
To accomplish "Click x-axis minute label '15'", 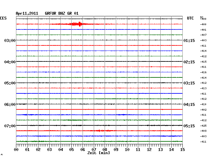I will tap(182, 150).
